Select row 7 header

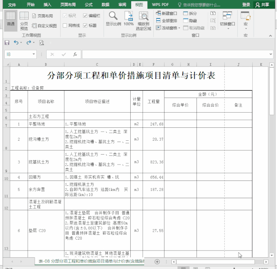pos(6,124)
